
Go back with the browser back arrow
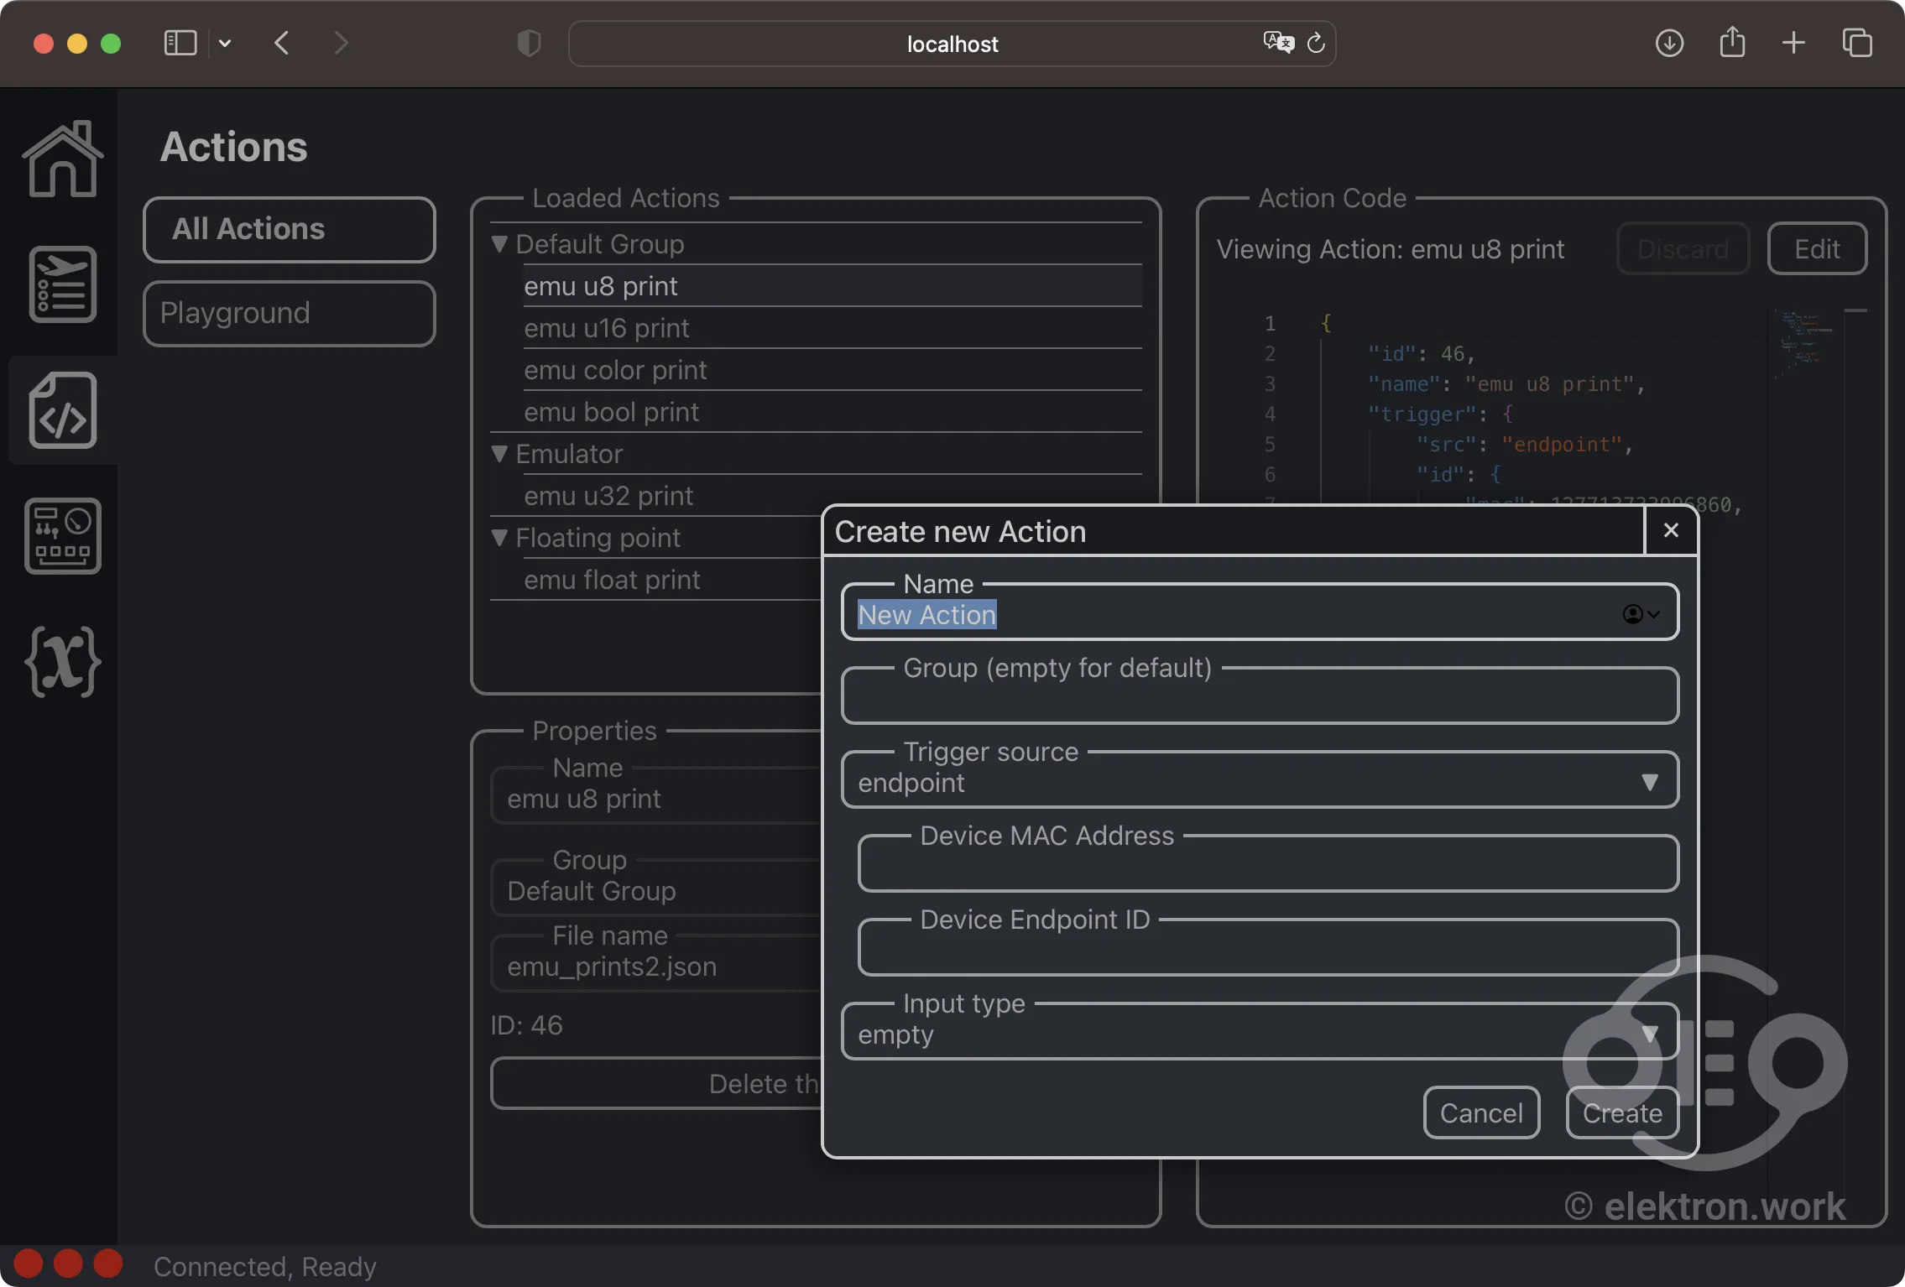282,43
